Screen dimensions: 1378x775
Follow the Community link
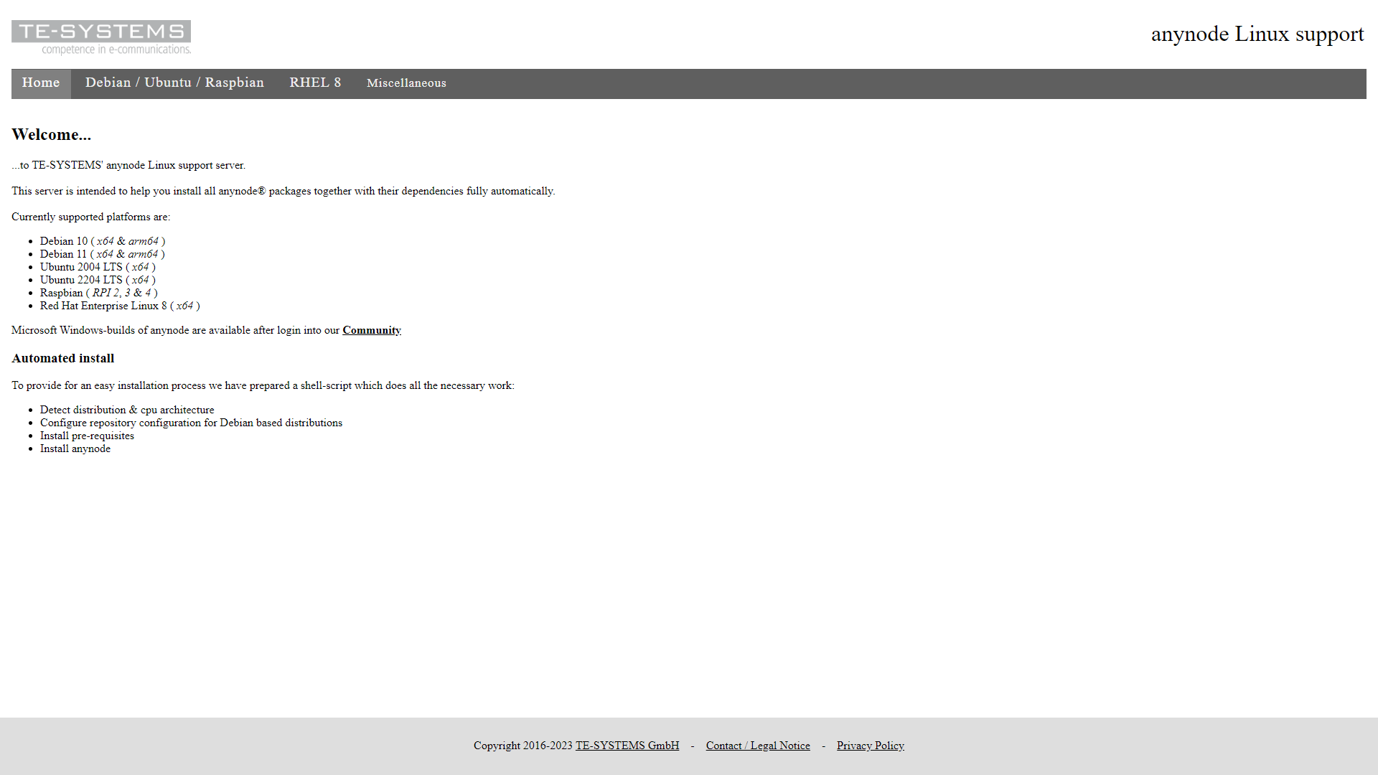[x=371, y=330]
